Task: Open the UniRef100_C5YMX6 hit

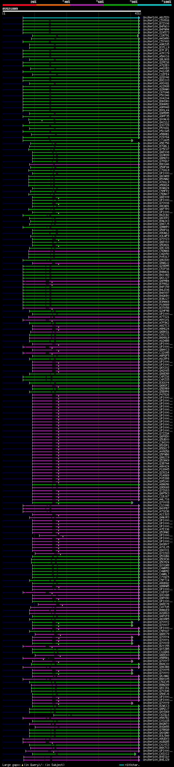Action: pyautogui.click(x=156, y=21)
